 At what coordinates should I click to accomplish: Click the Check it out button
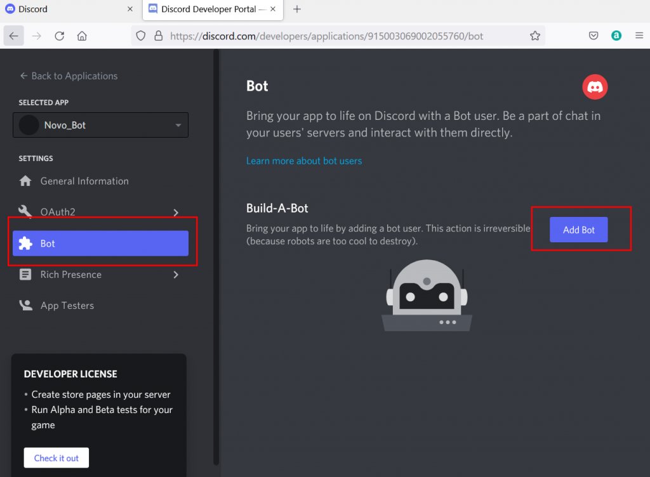click(x=56, y=458)
